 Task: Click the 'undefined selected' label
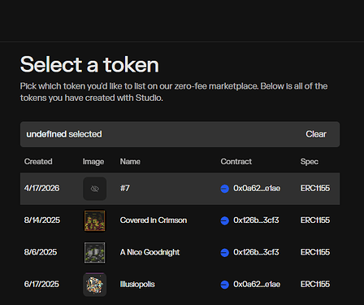(64, 134)
